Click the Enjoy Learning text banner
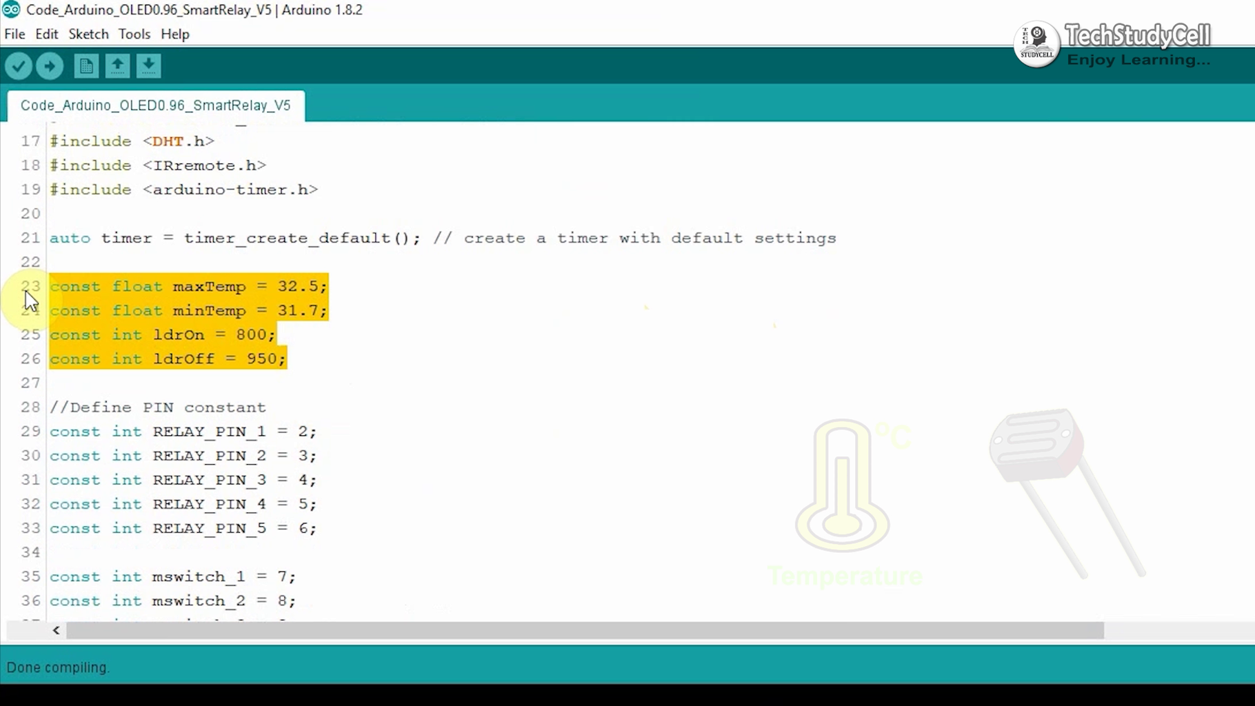The width and height of the screenshot is (1255, 706). point(1139,59)
